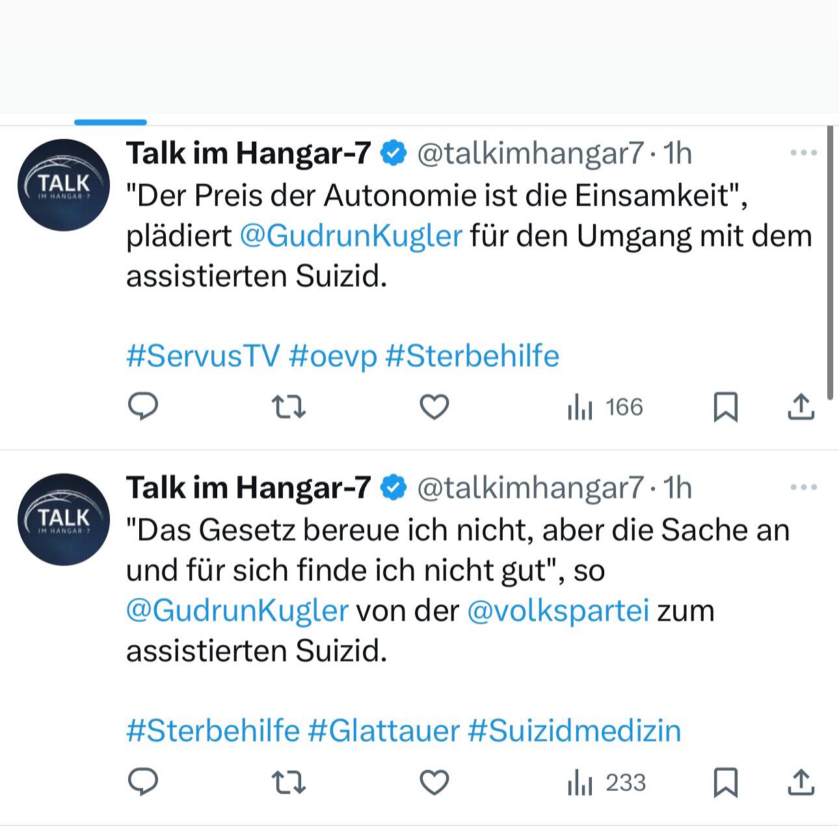This screenshot has width=839, height=839.
Task: Reply to the first Talk im Hangar-7 tweet
Action: [143, 407]
